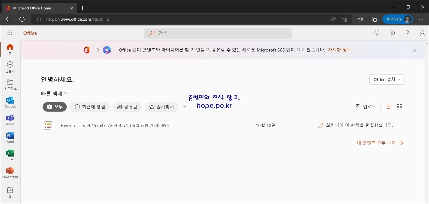
Task: Select the Microsoft Office Home tab
Action: pyautogui.click(x=40, y=8)
